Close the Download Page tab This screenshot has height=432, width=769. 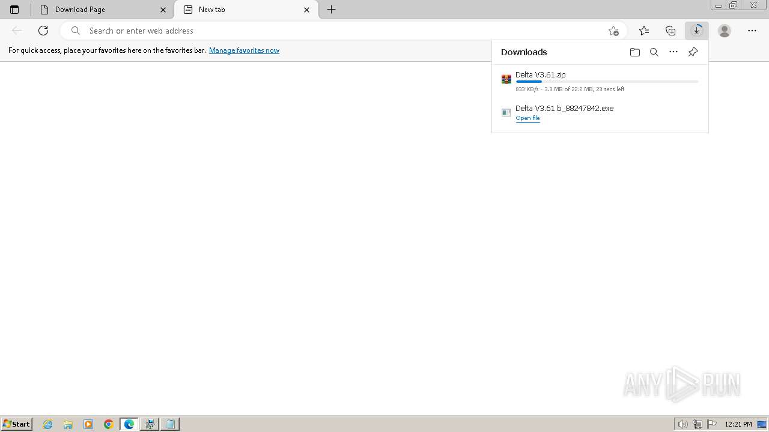163,10
